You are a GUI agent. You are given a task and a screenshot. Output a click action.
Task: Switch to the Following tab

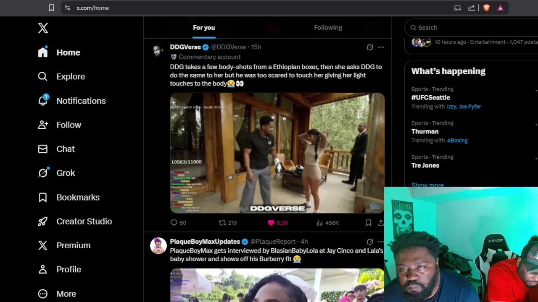tap(328, 28)
